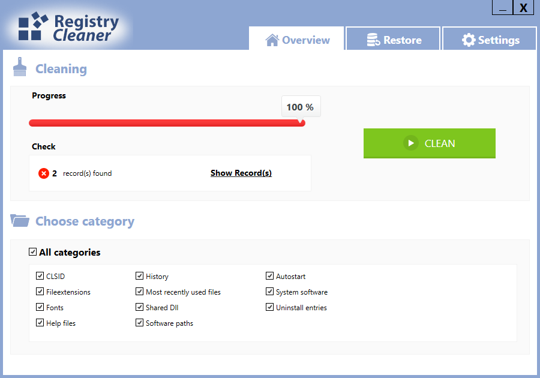540x378 pixels.
Task: Toggle the Uninstall entries checkbox
Action: click(x=269, y=307)
